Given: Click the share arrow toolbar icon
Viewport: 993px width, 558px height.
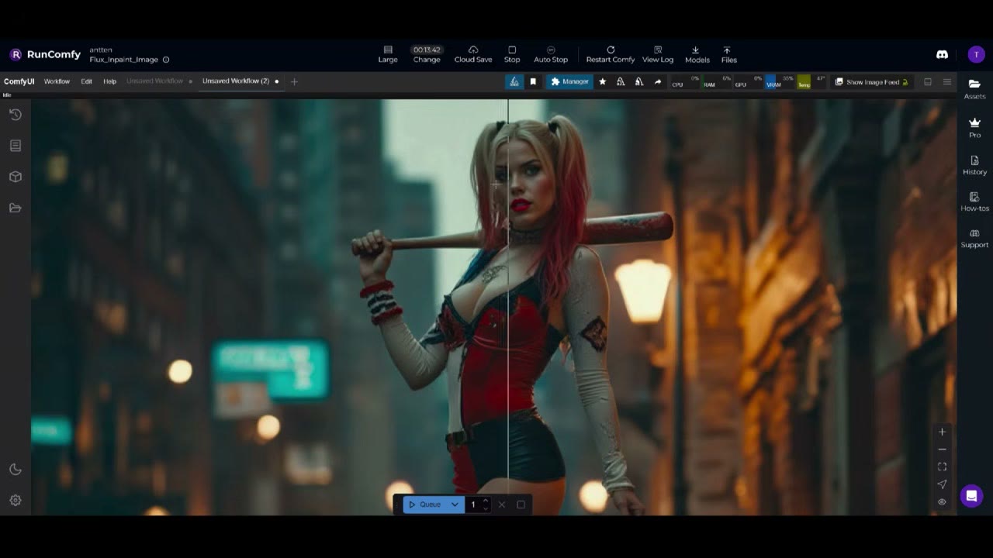Looking at the screenshot, I should [x=658, y=81].
